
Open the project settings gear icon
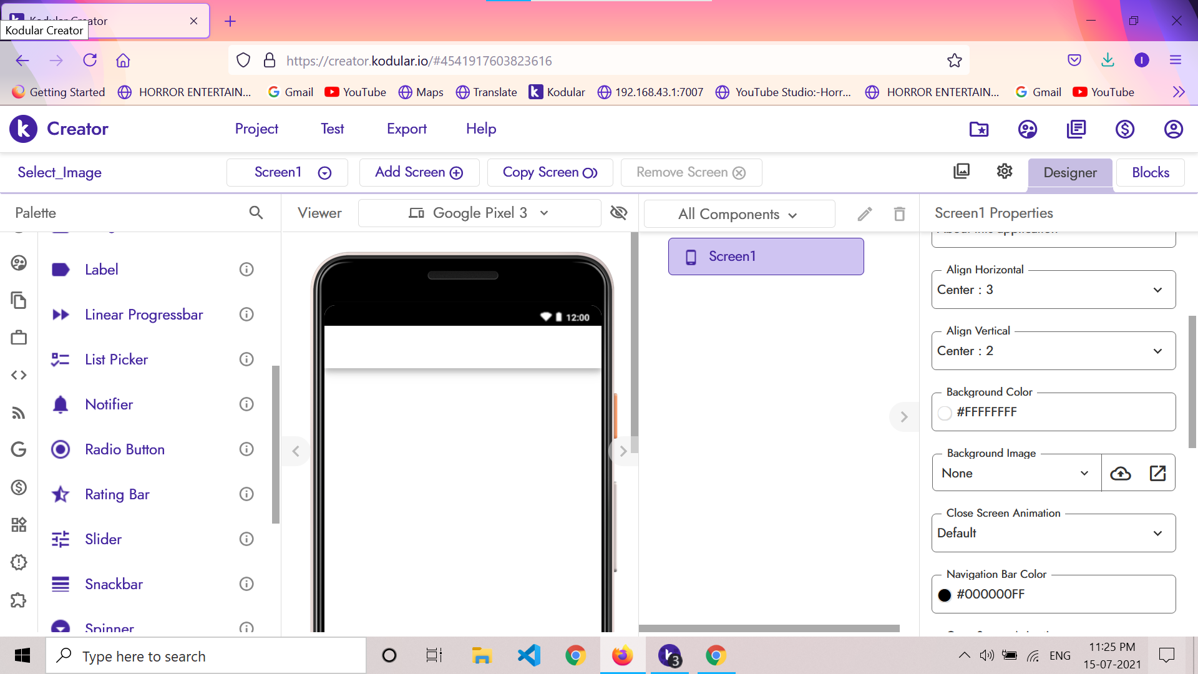(x=1004, y=172)
